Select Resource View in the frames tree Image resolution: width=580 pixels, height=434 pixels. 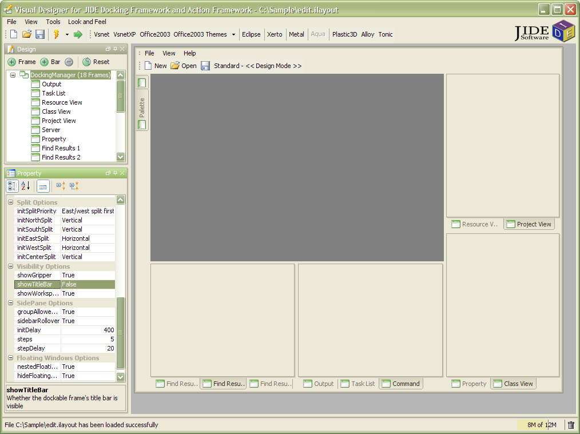point(62,102)
